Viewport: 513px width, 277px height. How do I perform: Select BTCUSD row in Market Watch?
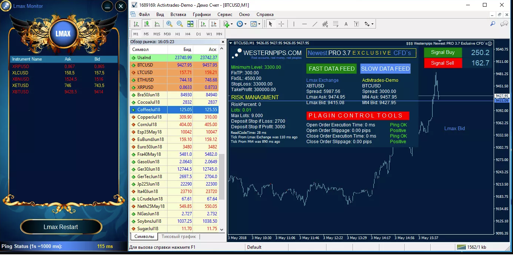coord(174,65)
